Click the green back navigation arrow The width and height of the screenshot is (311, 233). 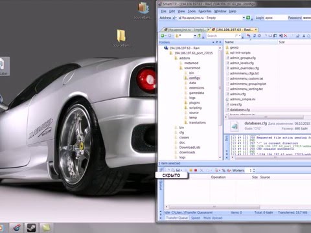coord(163,36)
